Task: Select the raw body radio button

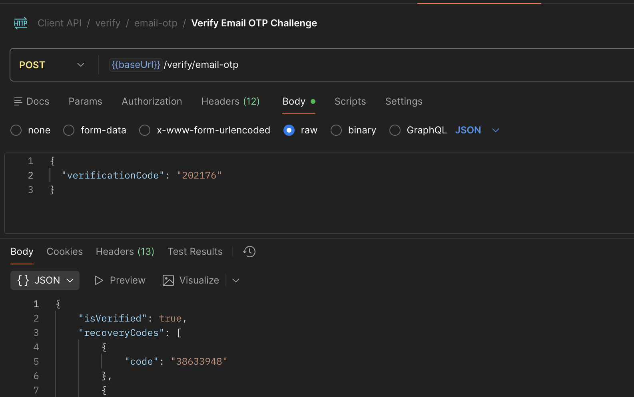Action: [x=289, y=130]
